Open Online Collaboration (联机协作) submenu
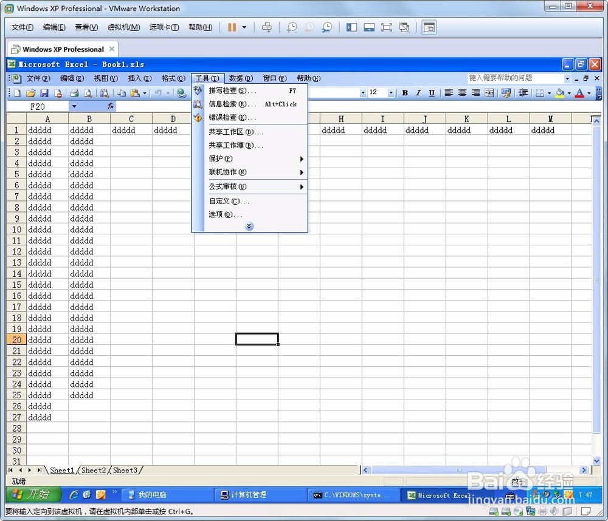Screen dimensions: 608x521 click(x=250, y=172)
